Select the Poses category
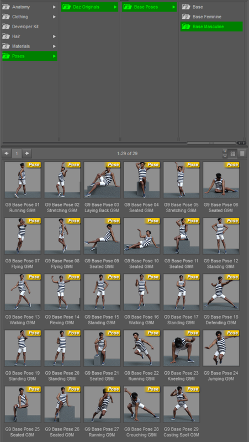The height and width of the screenshot is (442, 249). tap(30, 56)
